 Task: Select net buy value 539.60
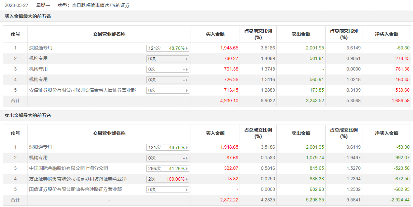(x=402, y=90)
